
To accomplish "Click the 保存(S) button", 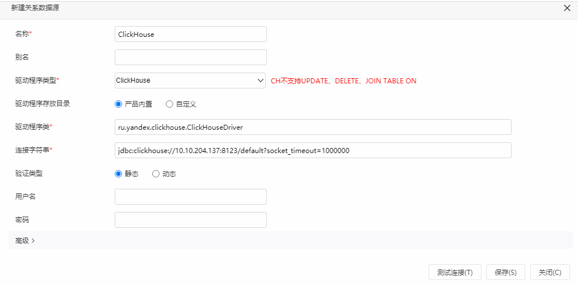I will point(505,273).
